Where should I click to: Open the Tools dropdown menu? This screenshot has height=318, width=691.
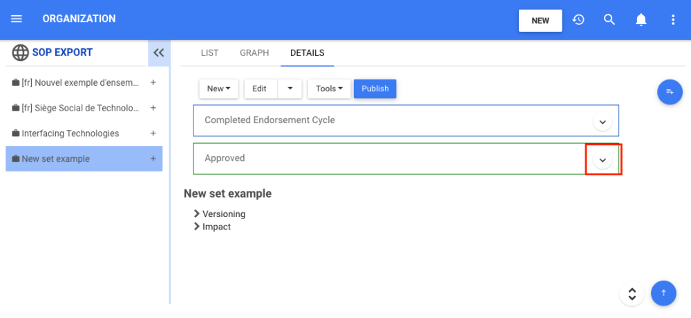click(330, 88)
